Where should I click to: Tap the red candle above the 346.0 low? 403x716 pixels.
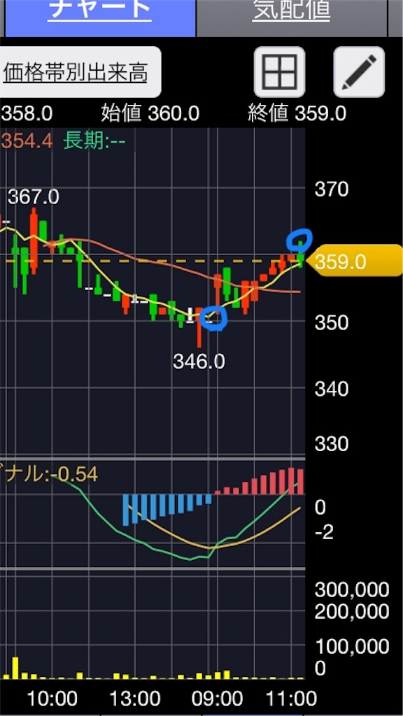199,327
